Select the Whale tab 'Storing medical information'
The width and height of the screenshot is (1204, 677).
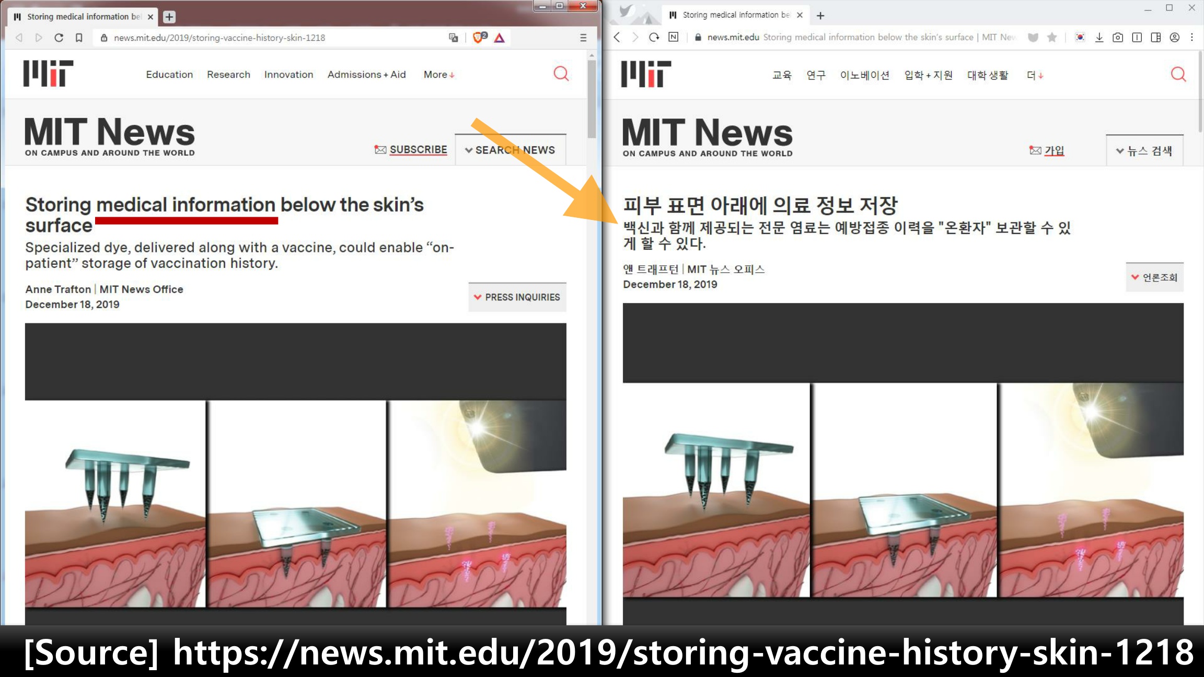(x=736, y=15)
